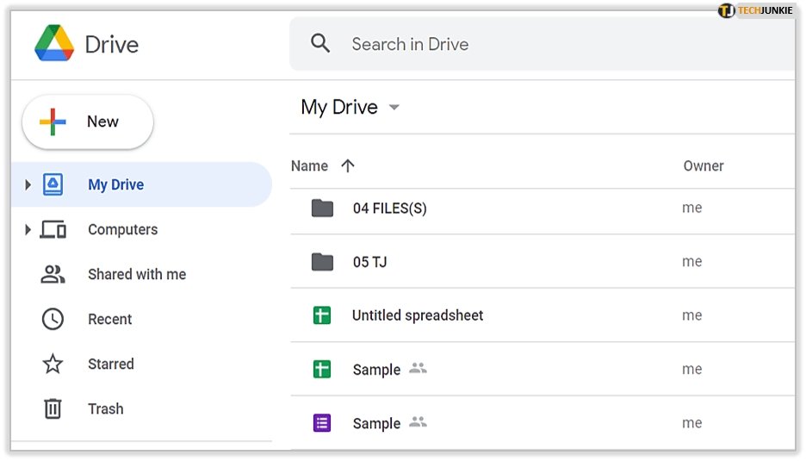This screenshot has width=806, height=461.
Task: Click the search magnifier icon
Action: pos(320,44)
